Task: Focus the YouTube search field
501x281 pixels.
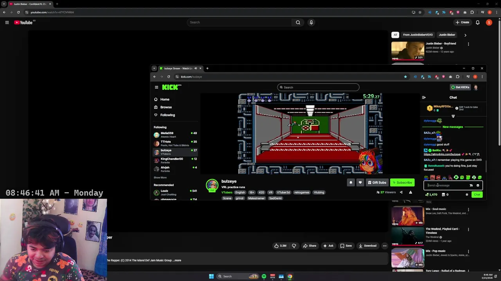Action: [x=239, y=23]
